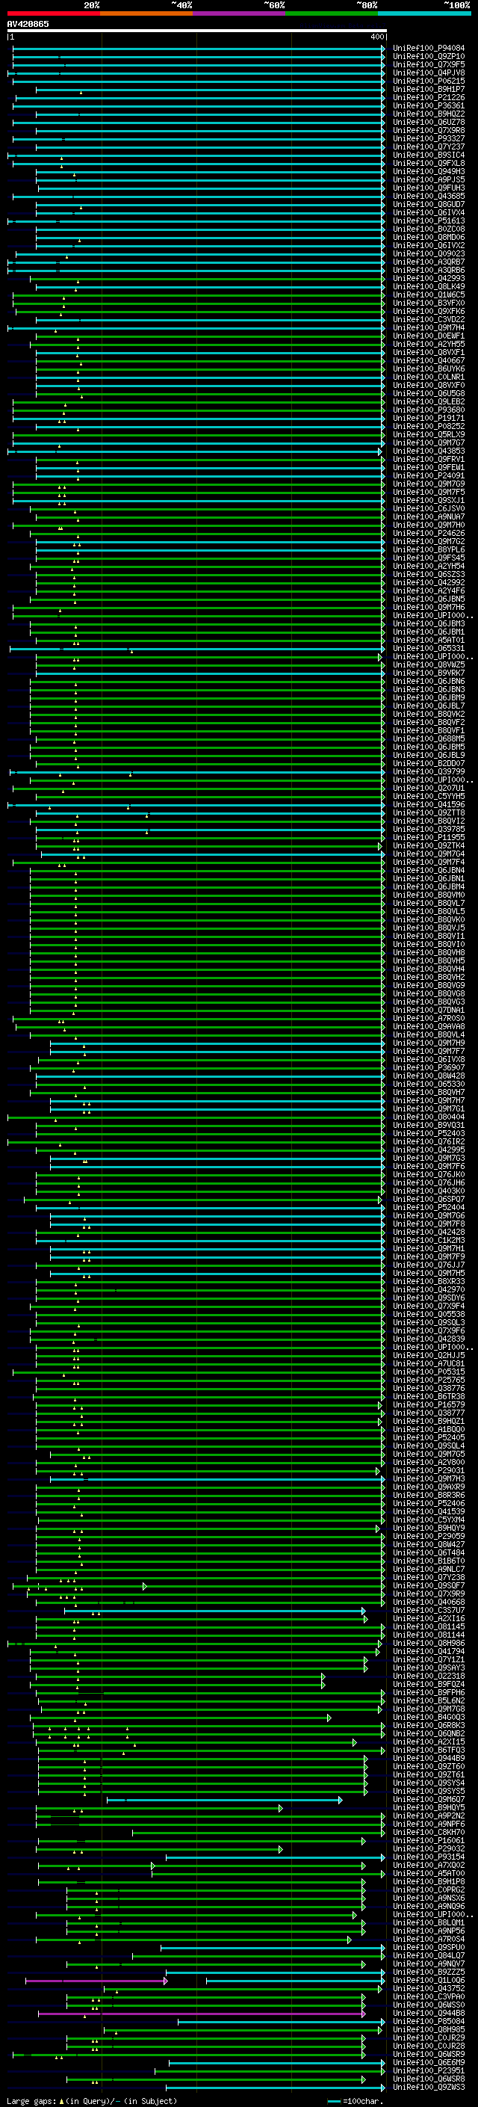This screenshot has width=478, height=2107.
Task: Click label UniRef100_P21226
Action: (x=429, y=97)
